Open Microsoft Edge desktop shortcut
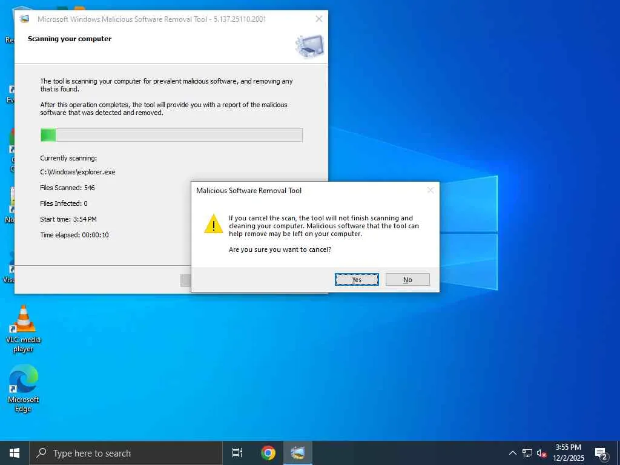620x465 pixels. [24, 389]
